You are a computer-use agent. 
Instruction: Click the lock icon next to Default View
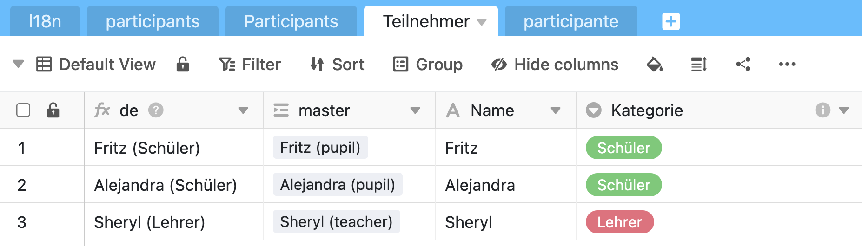[183, 65]
